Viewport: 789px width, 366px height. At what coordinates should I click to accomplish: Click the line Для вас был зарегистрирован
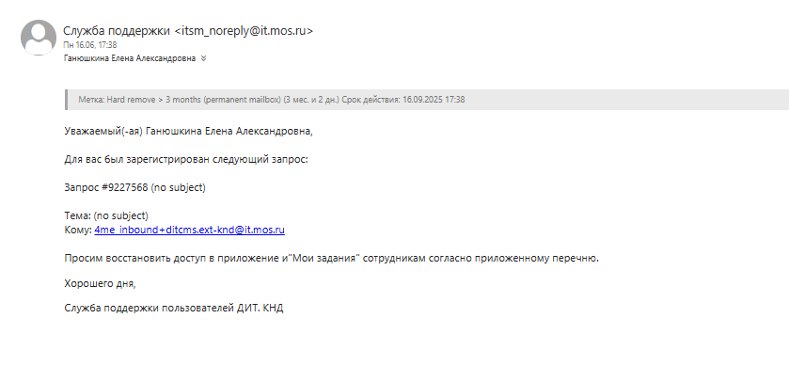click(186, 160)
